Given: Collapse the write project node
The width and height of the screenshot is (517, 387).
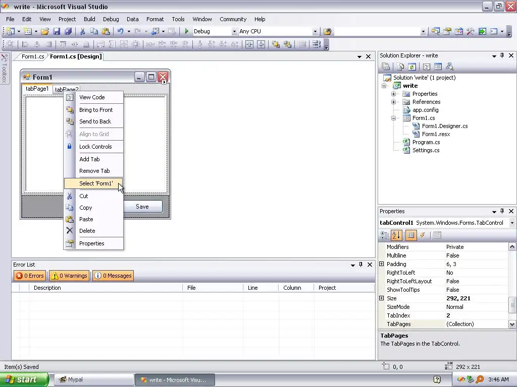Looking at the screenshot, I should coord(384,86).
